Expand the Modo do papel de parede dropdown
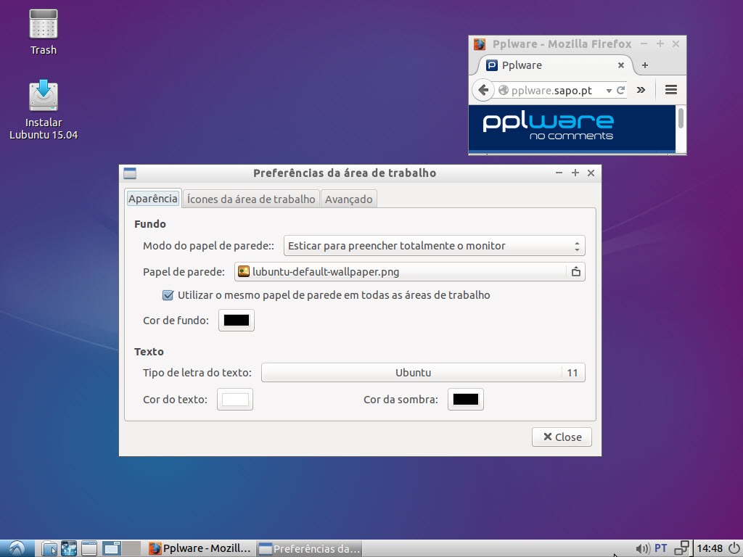 pyautogui.click(x=434, y=246)
